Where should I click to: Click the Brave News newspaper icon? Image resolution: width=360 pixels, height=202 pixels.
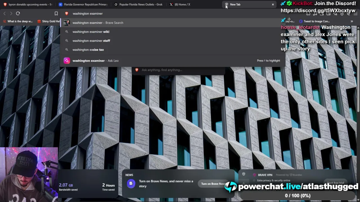[131, 183]
